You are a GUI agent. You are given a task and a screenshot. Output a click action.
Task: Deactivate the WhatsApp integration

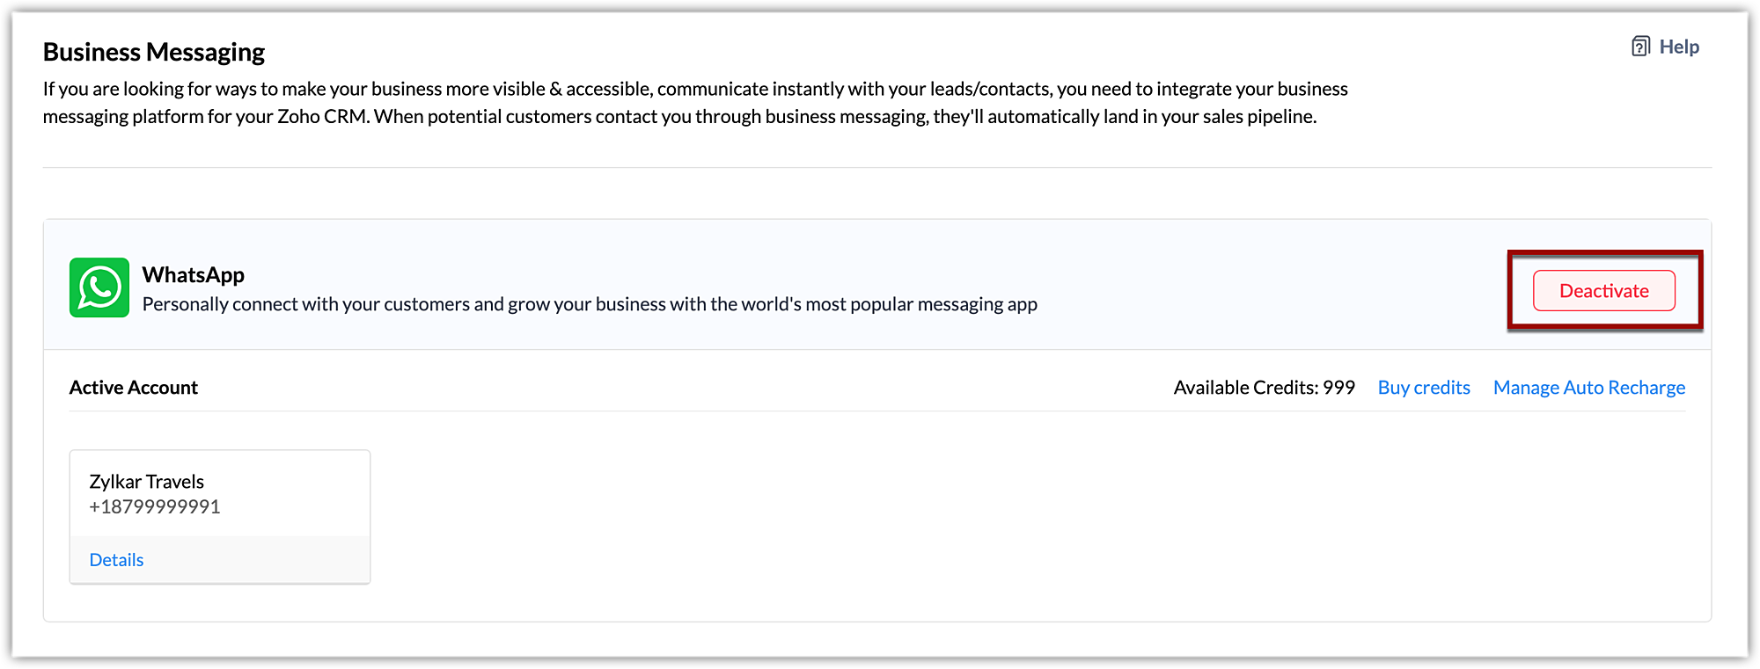pos(1603,291)
